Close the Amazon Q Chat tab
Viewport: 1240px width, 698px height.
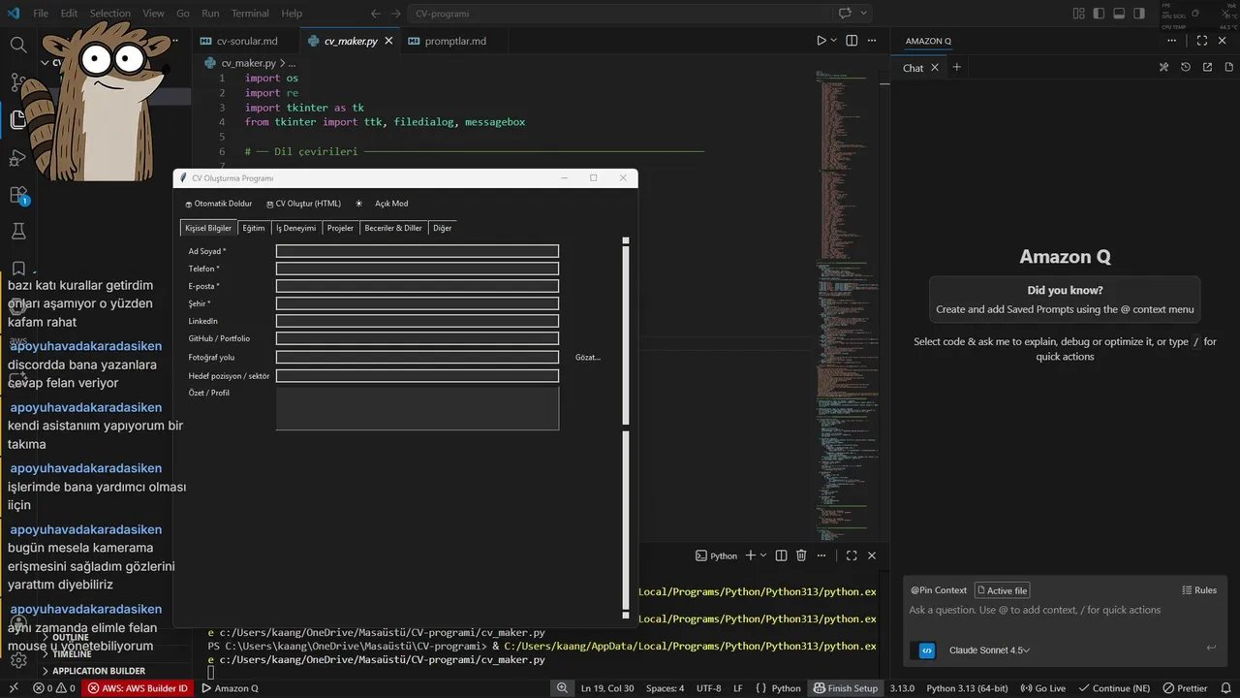coord(935,68)
